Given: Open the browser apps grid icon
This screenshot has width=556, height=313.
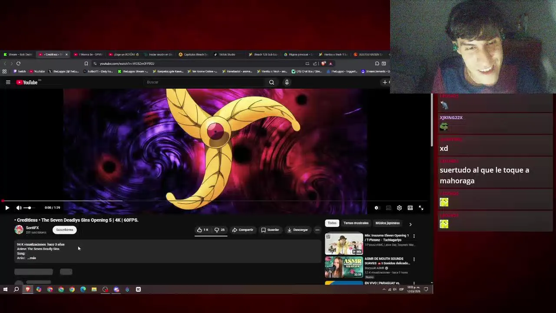Looking at the screenshot, I should pyautogui.click(x=4, y=71).
